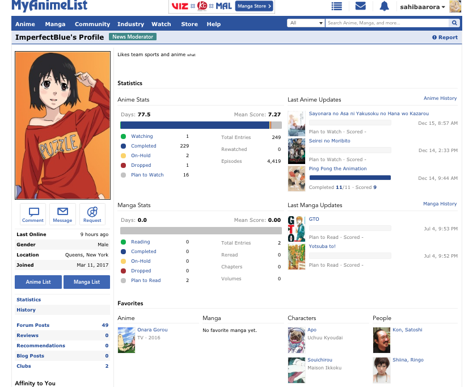Click the anime stats progress bar
Viewport: 473px width, 387px height.
(201, 125)
